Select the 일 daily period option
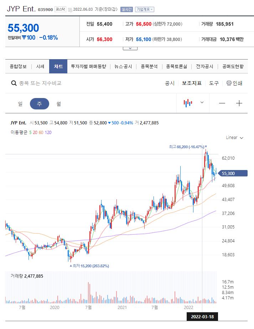 point(20,104)
